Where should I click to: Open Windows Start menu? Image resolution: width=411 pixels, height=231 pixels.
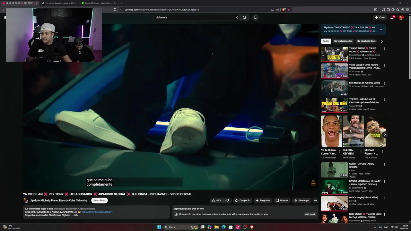click(x=159, y=227)
